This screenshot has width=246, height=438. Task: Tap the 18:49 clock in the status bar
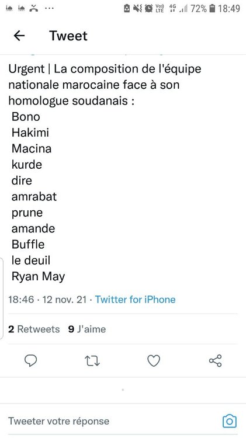[x=229, y=9]
